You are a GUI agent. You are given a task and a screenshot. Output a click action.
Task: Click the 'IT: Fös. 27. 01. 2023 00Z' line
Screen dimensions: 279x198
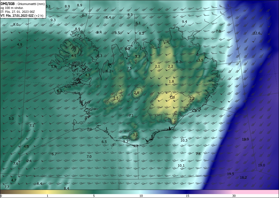point(18,12)
